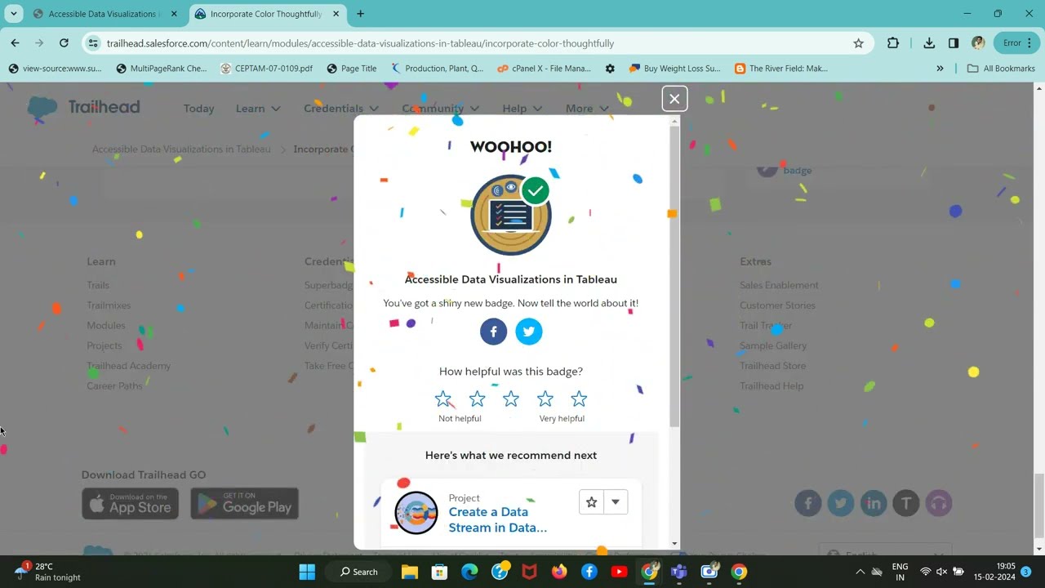Open the tab search dropdown
Viewport: 1045px width, 588px height.
(14, 14)
